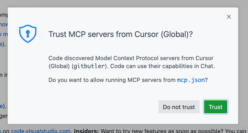Open the mcp.json link
Image resolution: width=248 pixels, height=133 pixels.
[x=191, y=80]
